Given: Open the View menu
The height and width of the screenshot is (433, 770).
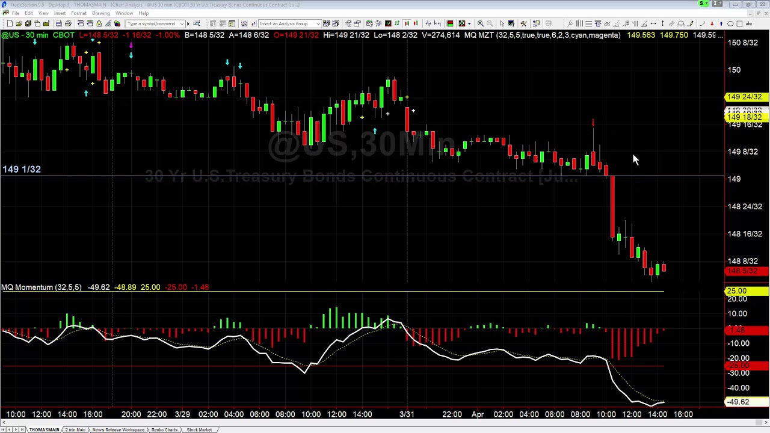Looking at the screenshot, I should point(43,13).
